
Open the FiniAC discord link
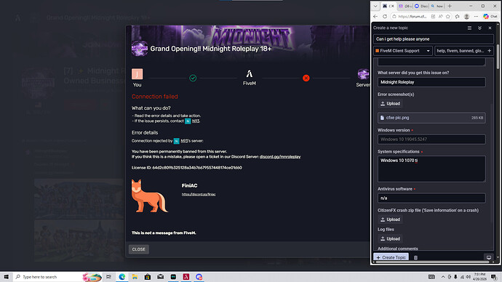pos(199,194)
